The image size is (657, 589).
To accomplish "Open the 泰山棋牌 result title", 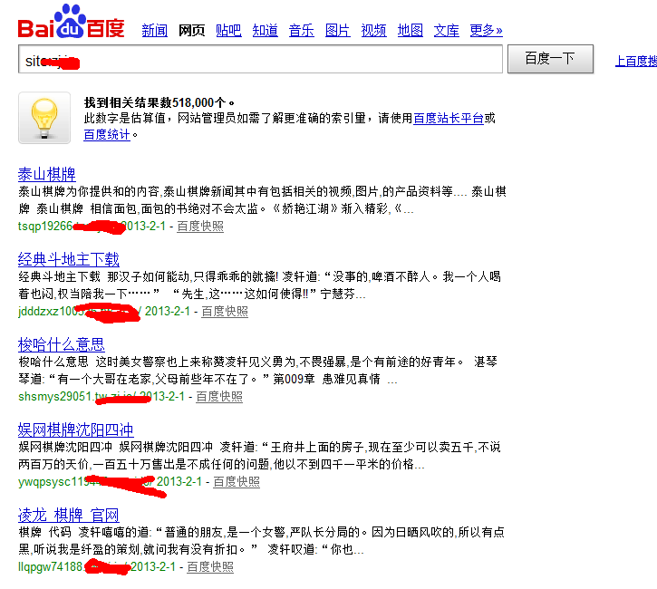I will coord(47,174).
